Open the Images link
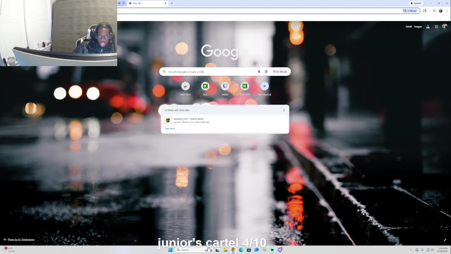 (x=418, y=26)
